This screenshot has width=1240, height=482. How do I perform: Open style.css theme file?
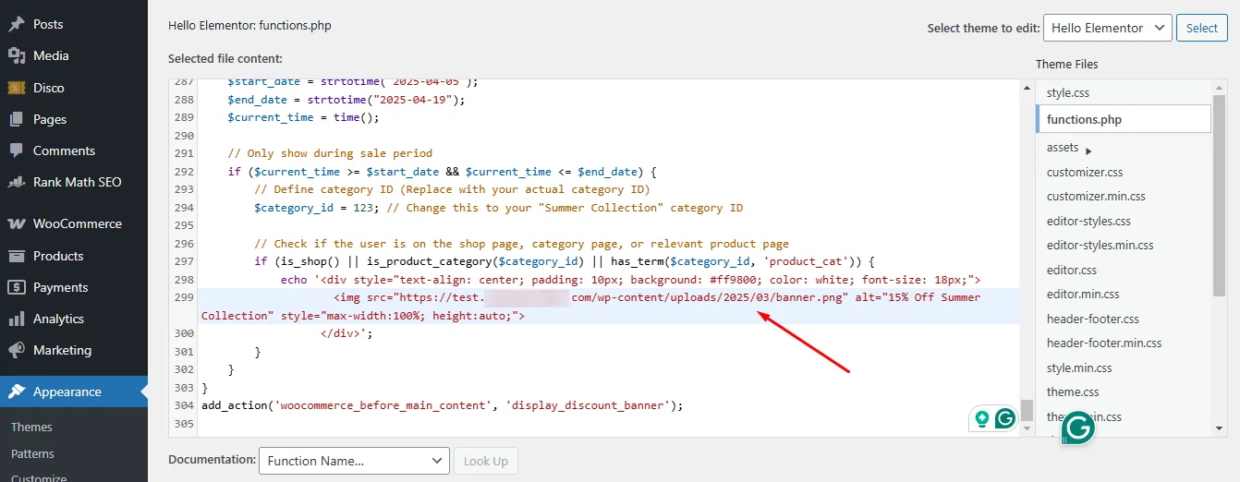[x=1070, y=93]
